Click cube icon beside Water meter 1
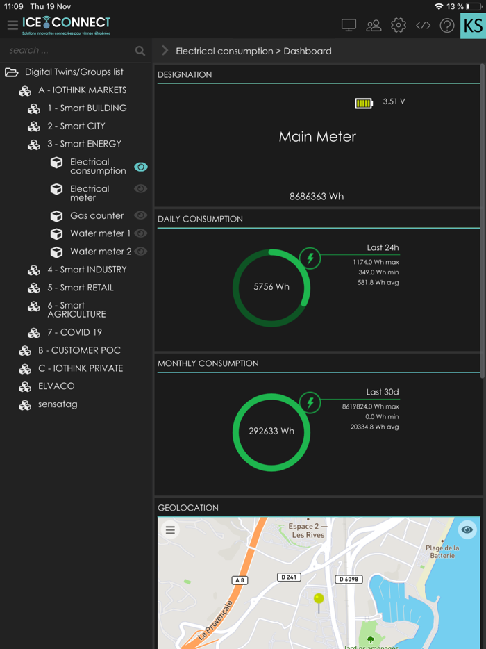 (x=56, y=234)
